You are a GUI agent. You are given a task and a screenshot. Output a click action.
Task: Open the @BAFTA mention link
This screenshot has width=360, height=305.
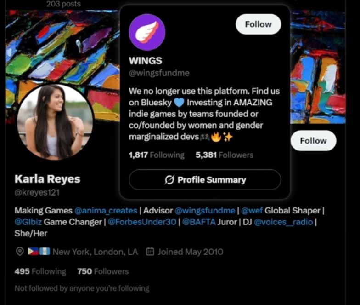[199, 222]
